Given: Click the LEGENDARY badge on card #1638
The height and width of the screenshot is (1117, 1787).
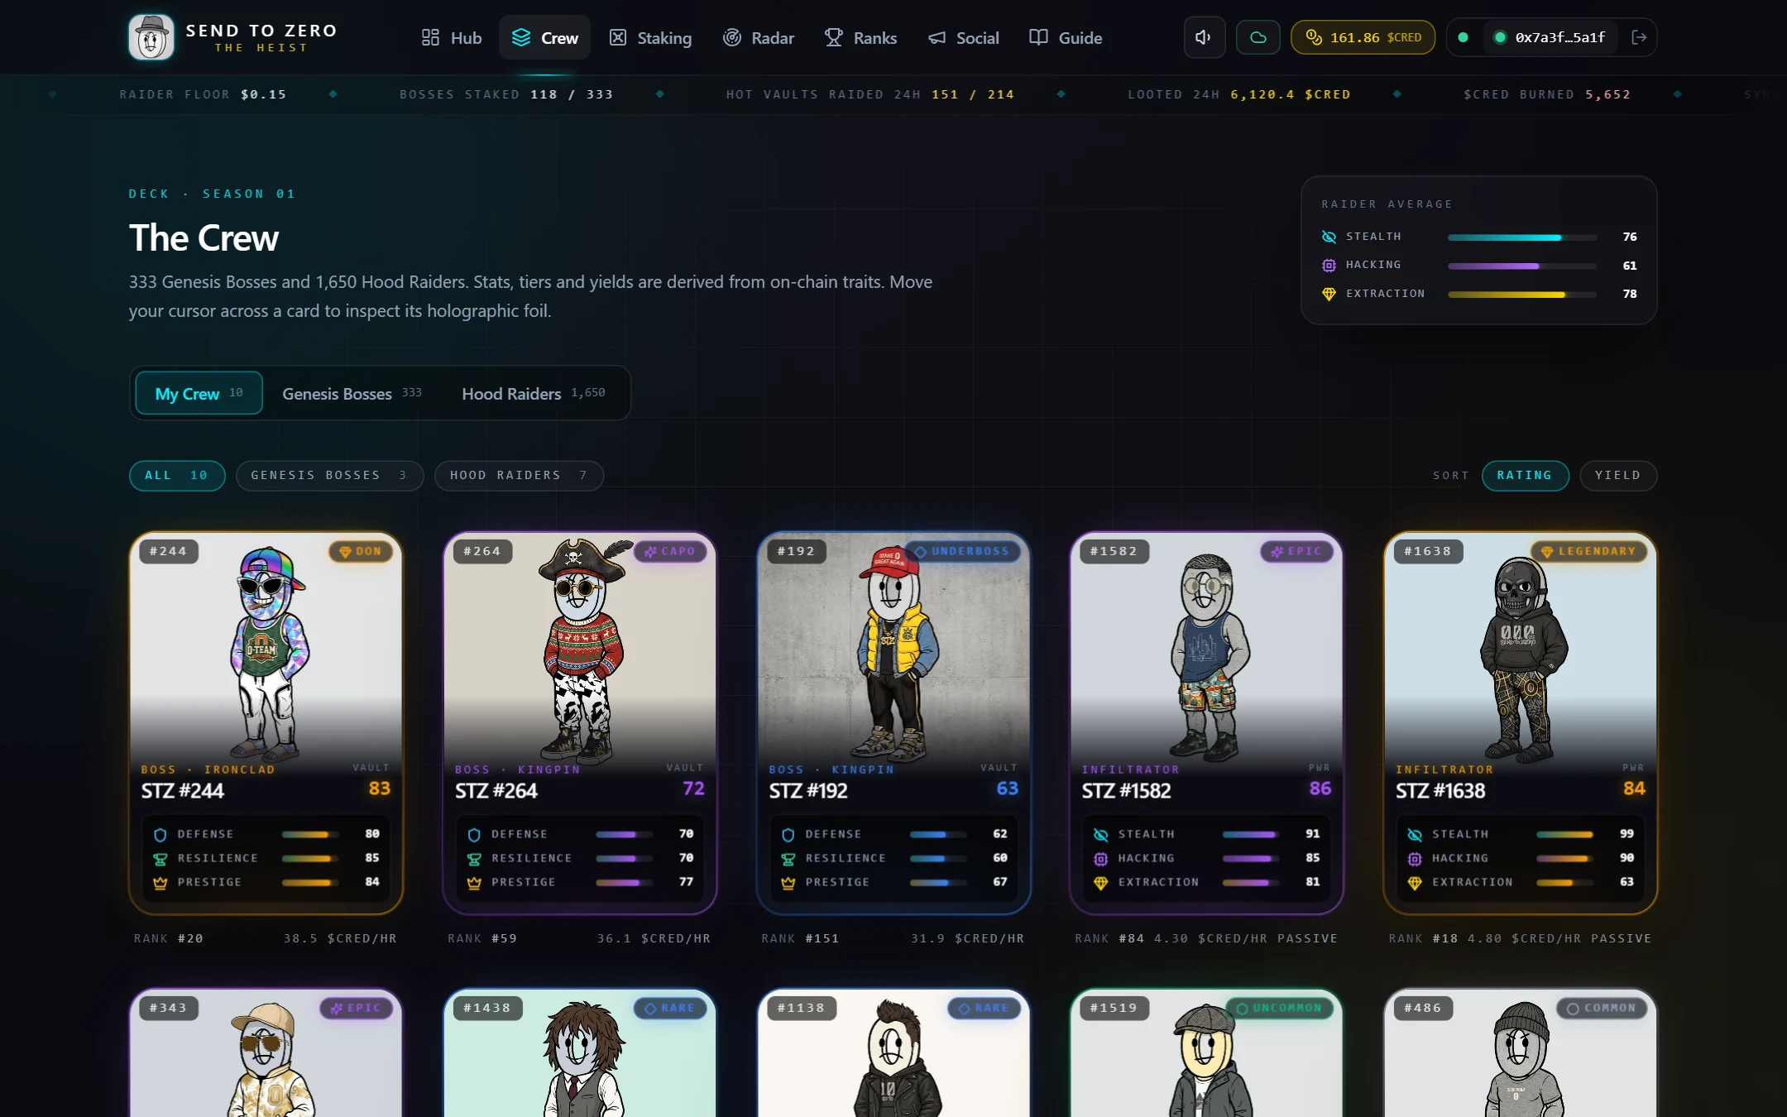Looking at the screenshot, I should (1588, 551).
